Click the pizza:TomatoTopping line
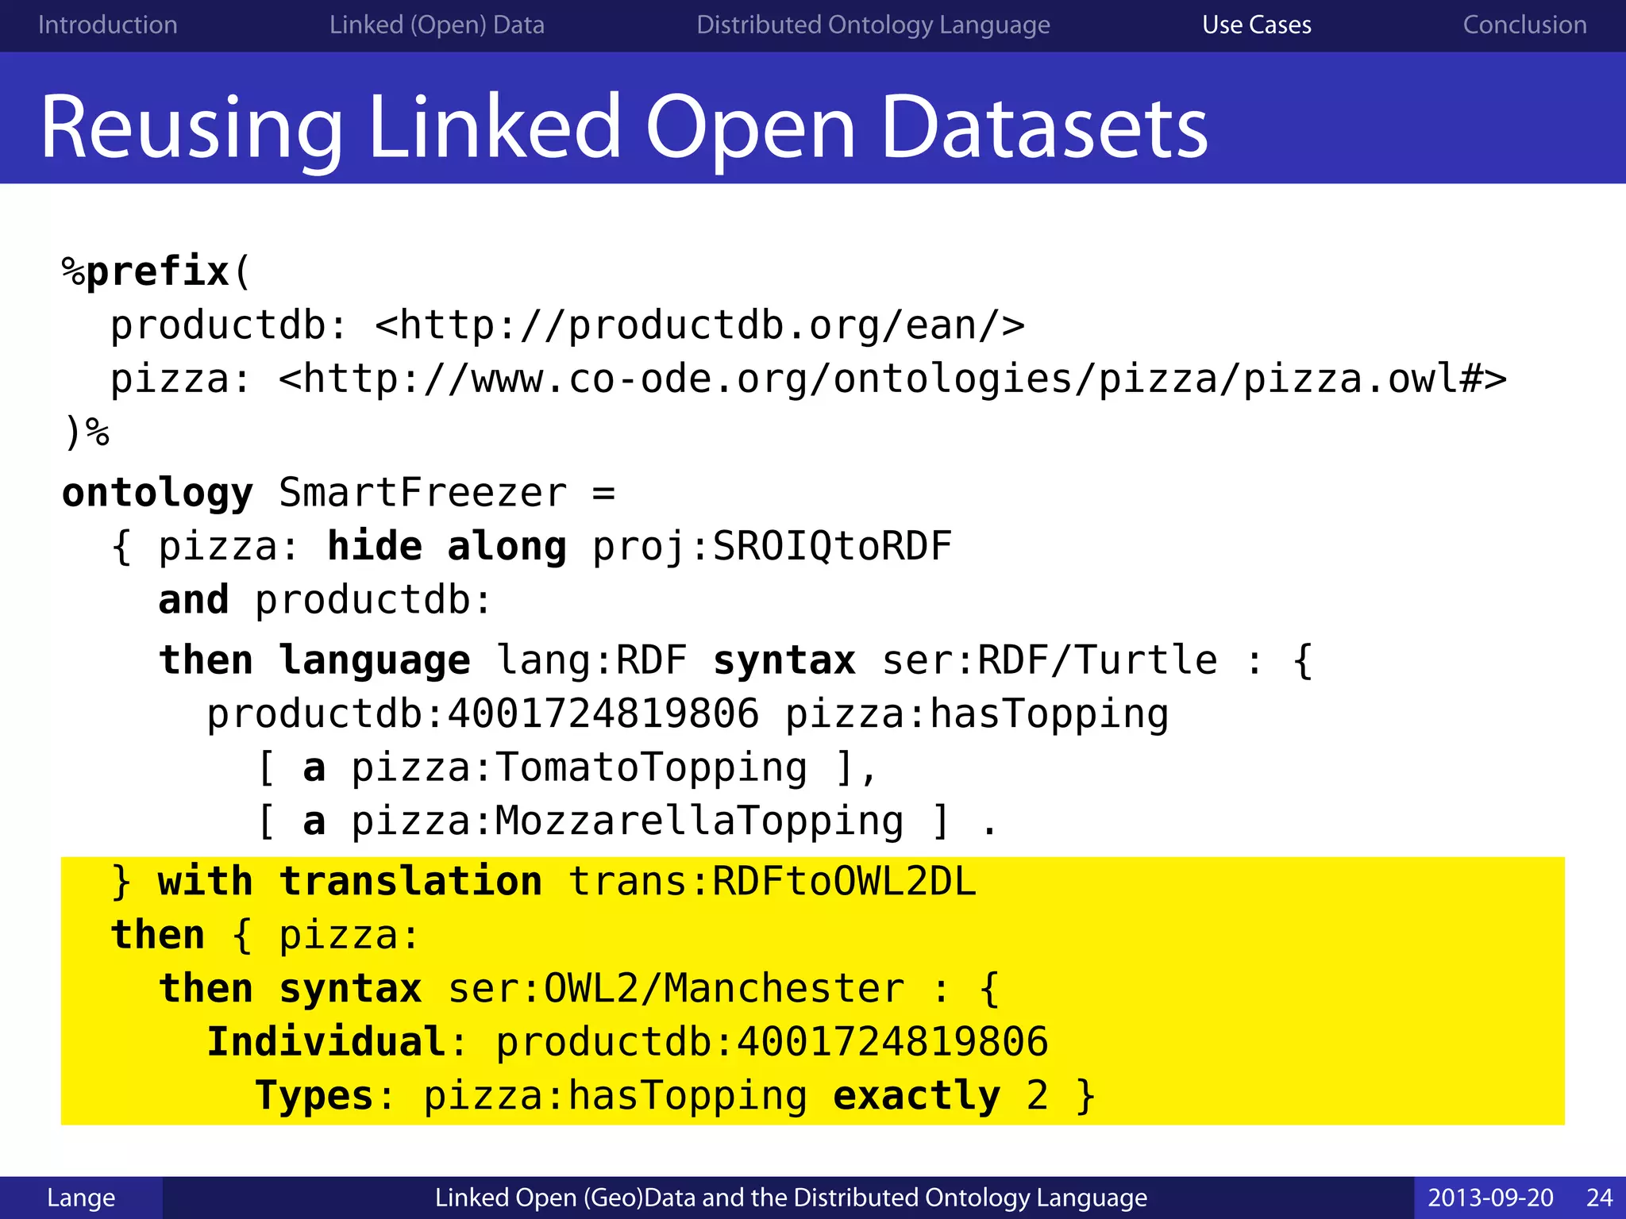 click(568, 767)
